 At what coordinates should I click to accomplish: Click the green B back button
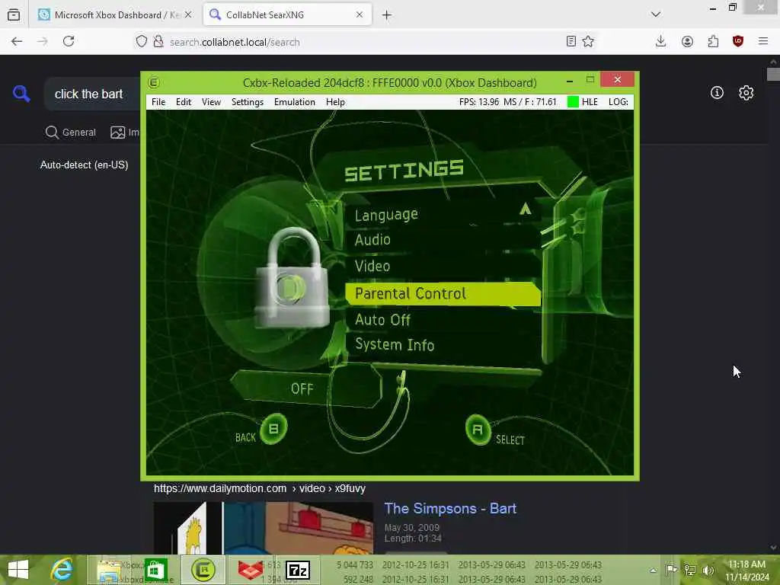[273, 429]
